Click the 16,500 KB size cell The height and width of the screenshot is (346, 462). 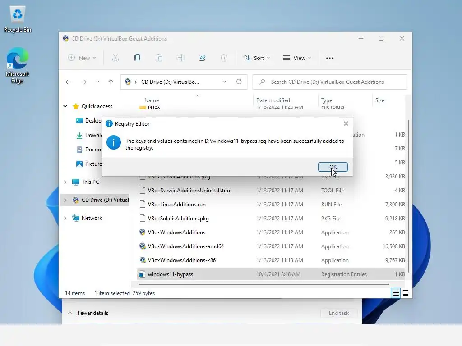click(x=393, y=246)
